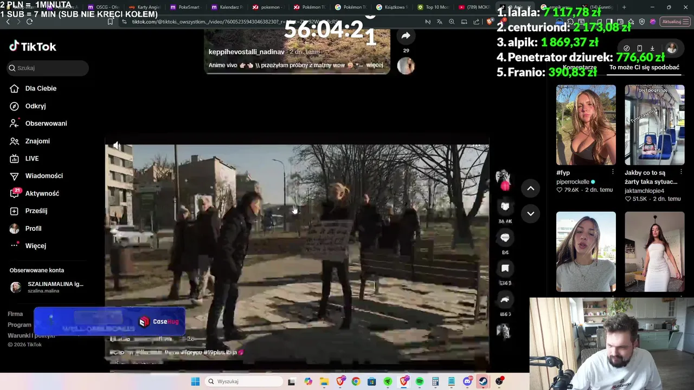
Task: Switch to the Top 10 Mos browser tab
Action: tap(433, 7)
